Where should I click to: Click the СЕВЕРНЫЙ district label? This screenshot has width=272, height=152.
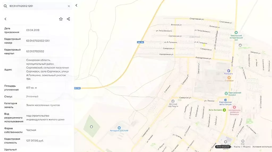195,37
